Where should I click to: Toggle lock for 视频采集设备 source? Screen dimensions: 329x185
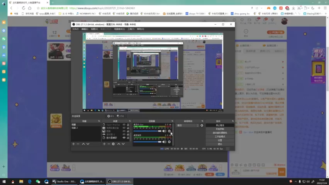click(128, 128)
